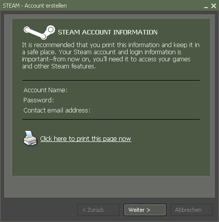Click the Steam logo icon
Image resolution: width=219 pixels, height=222 pixels.
click(40, 32)
